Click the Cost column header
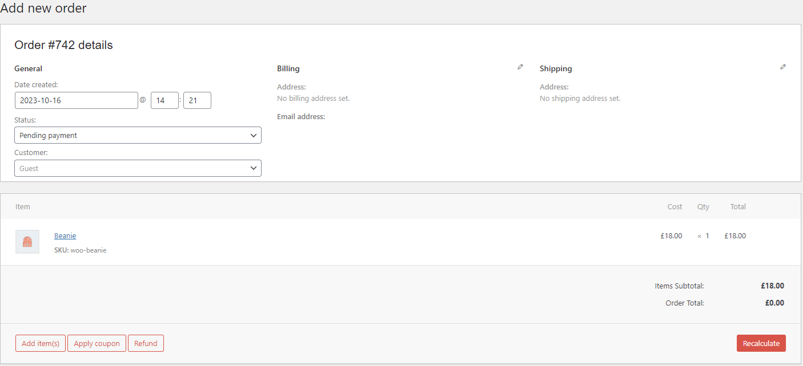The width and height of the screenshot is (803, 366). [674, 206]
